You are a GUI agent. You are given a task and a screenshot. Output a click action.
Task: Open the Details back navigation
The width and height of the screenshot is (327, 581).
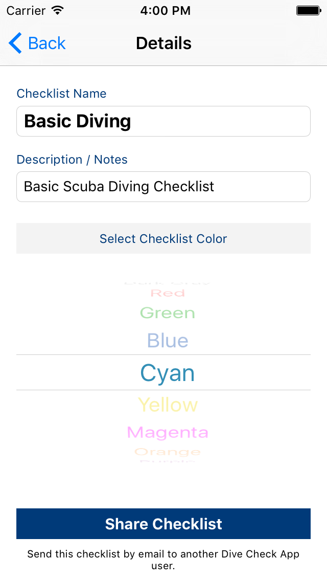[36, 43]
